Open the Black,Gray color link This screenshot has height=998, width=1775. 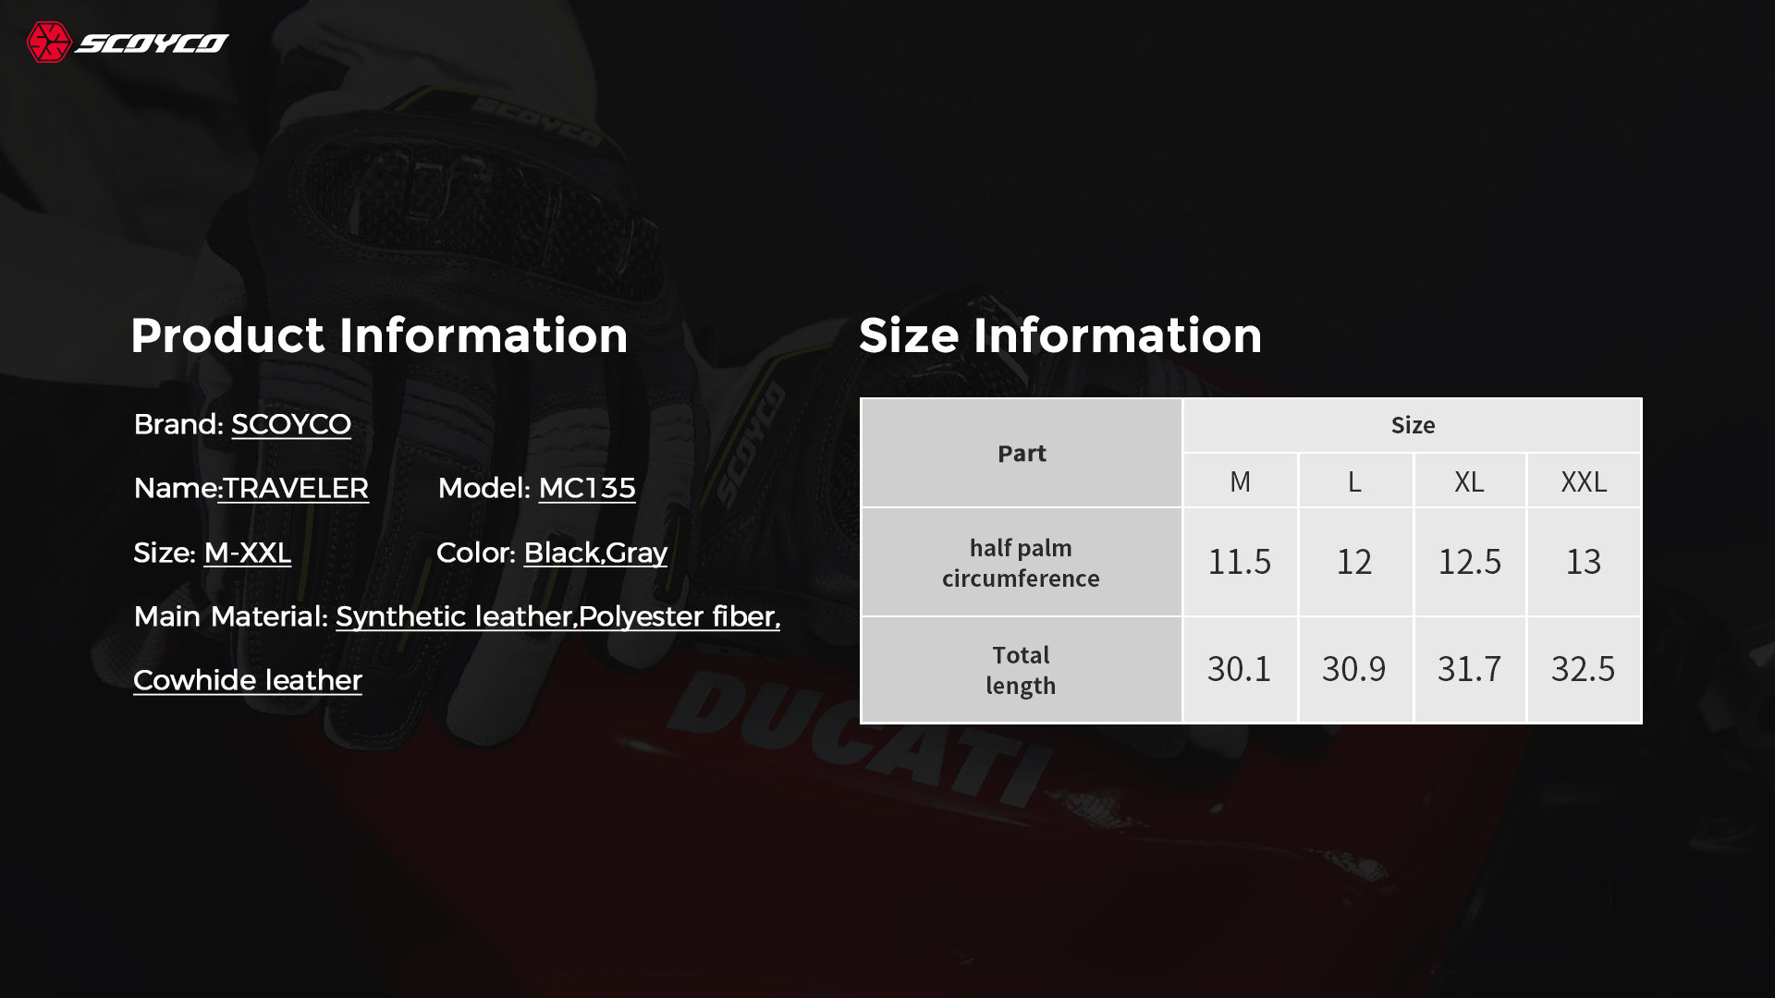595,553
